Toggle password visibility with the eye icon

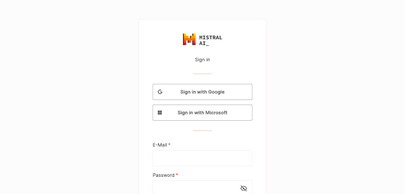tap(244, 188)
